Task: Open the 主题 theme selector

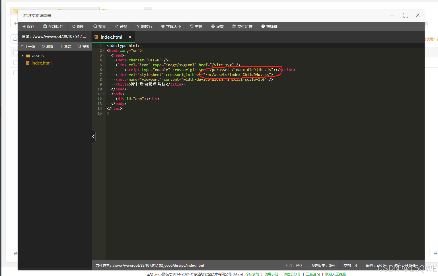Action: tap(196, 26)
